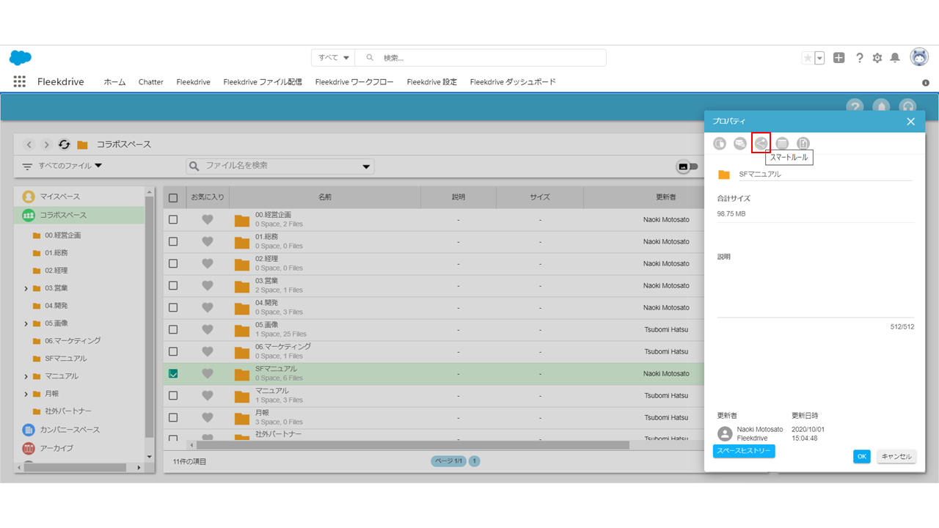Open Salesforce setup gear icon
Image resolution: width=939 pixels, height=528 pixels.
click(x=877, y=58)
